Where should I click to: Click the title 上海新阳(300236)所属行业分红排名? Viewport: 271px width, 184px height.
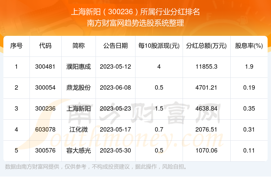135,13
